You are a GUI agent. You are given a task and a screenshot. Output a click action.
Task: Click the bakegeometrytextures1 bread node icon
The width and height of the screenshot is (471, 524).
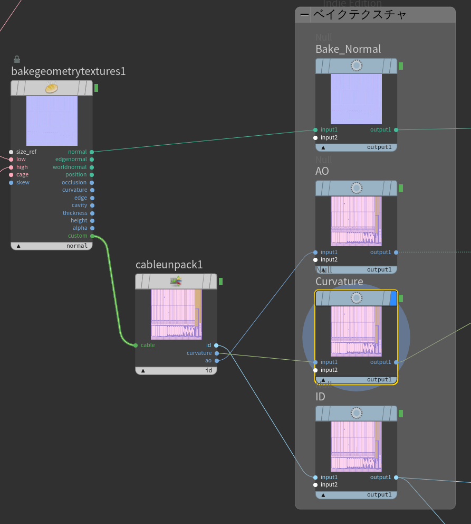click(51, 88)
